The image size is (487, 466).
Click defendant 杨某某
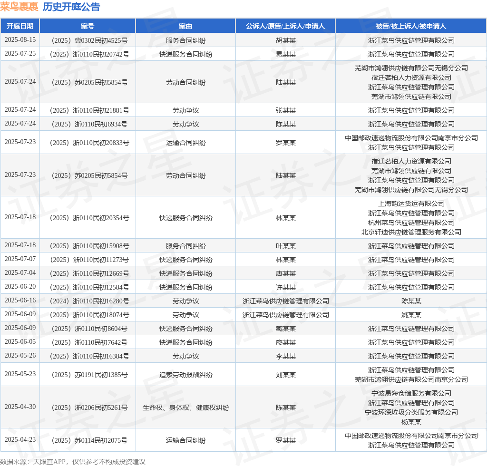[411, 422]
